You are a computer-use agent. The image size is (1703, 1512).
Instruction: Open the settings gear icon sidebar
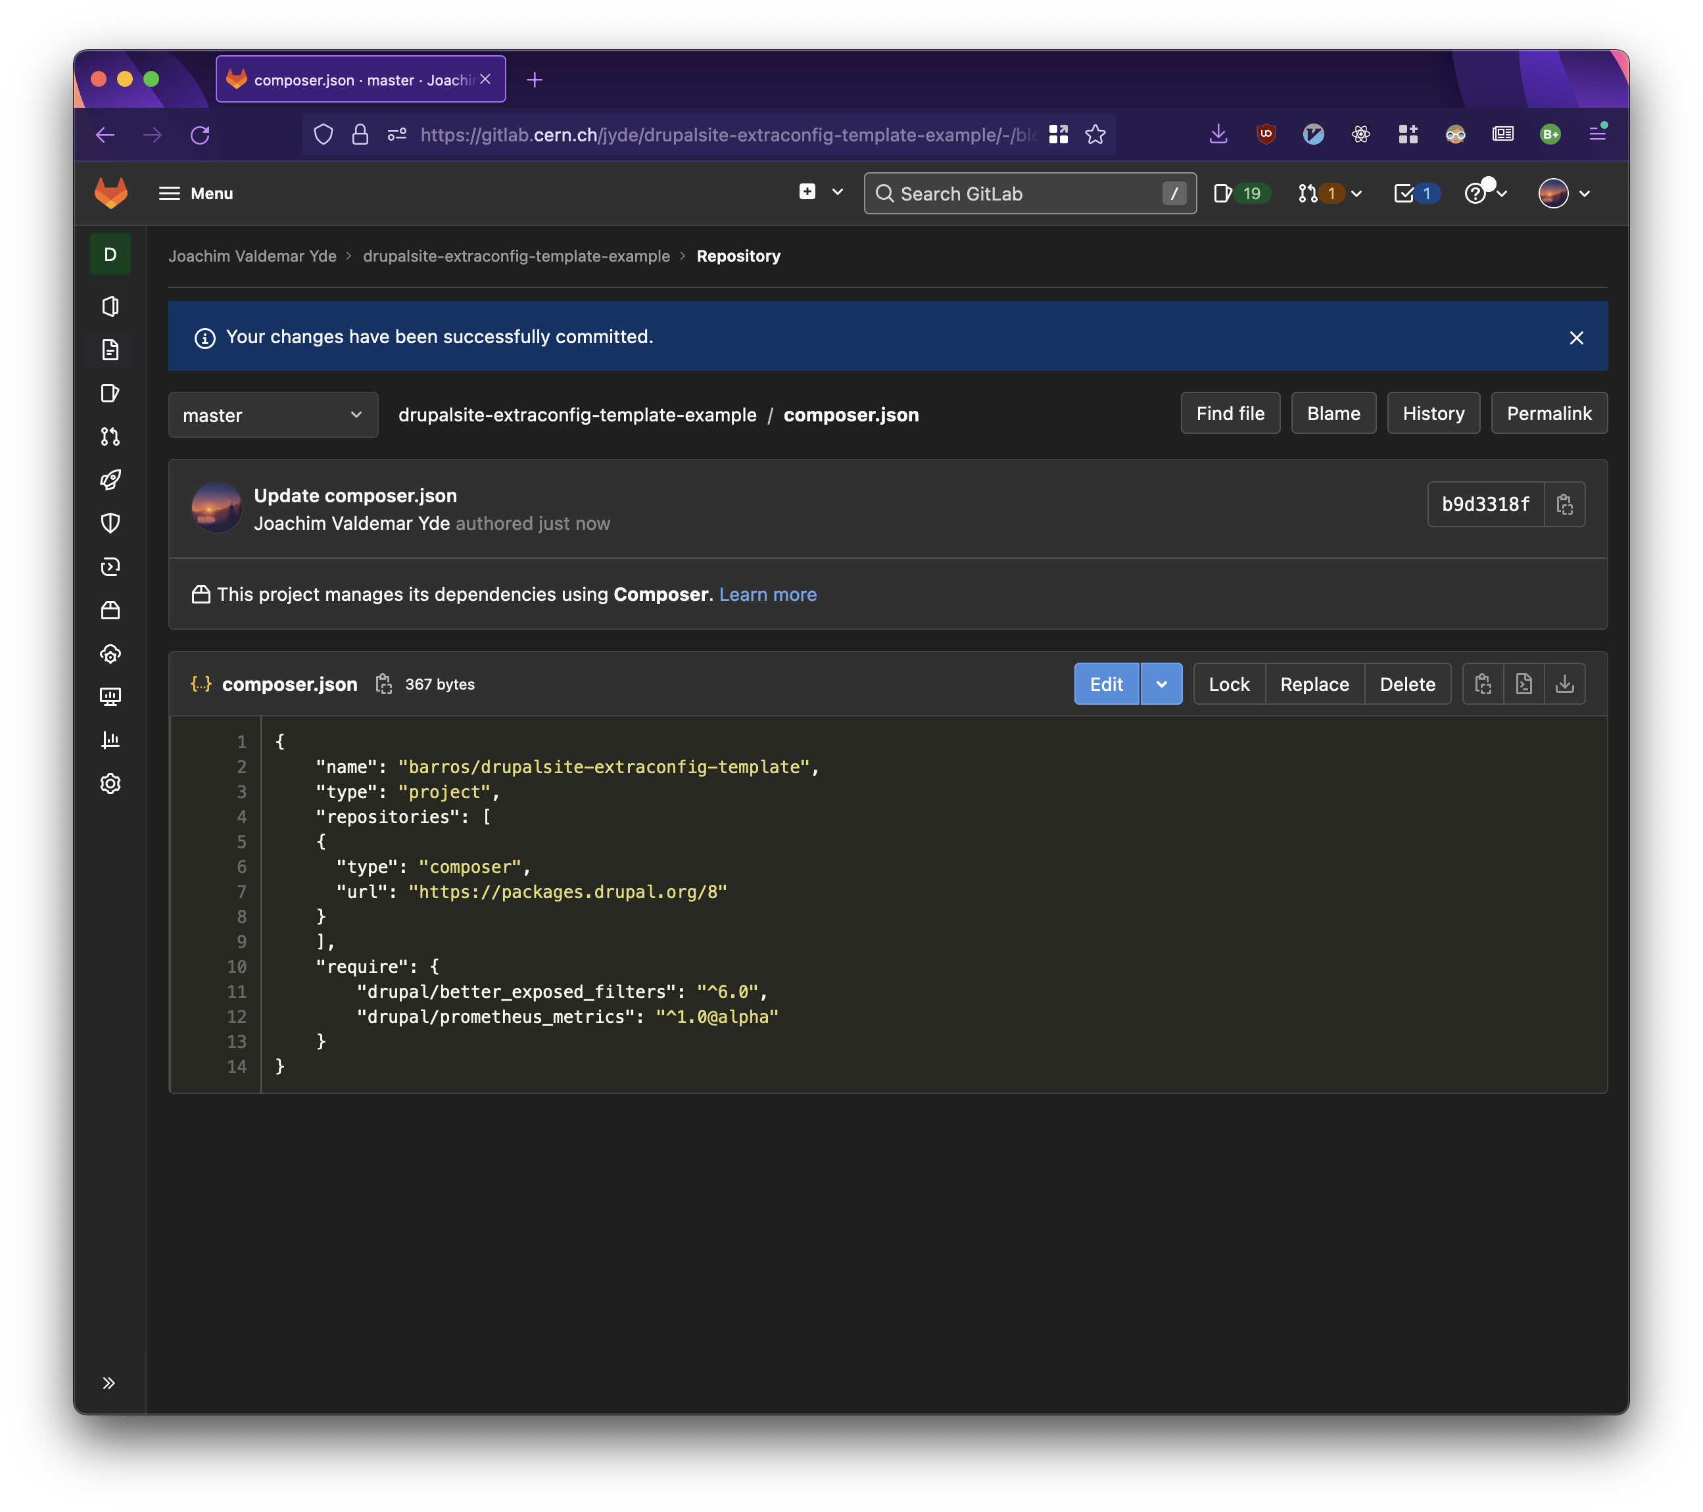(x=112, y=782)
